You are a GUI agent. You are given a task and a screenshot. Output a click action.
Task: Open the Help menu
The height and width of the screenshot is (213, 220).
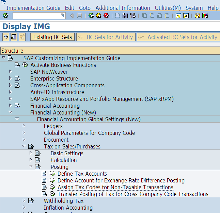coord(213,8)
